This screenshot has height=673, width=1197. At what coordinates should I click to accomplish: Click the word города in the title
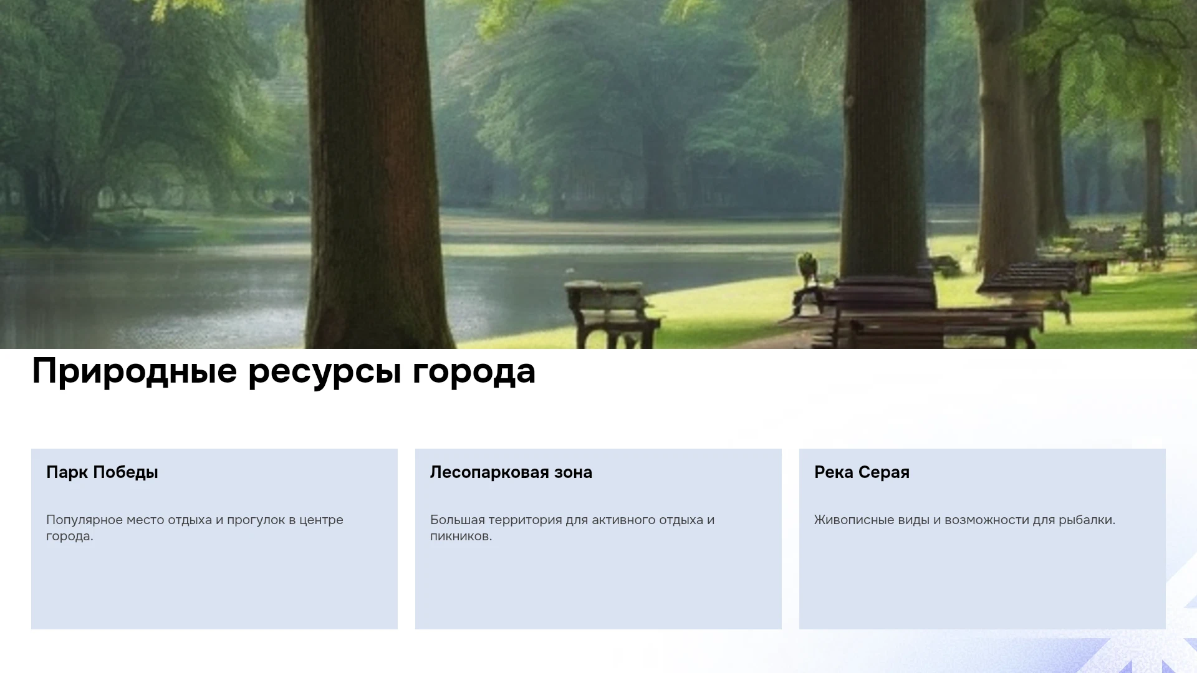[474, 371]
